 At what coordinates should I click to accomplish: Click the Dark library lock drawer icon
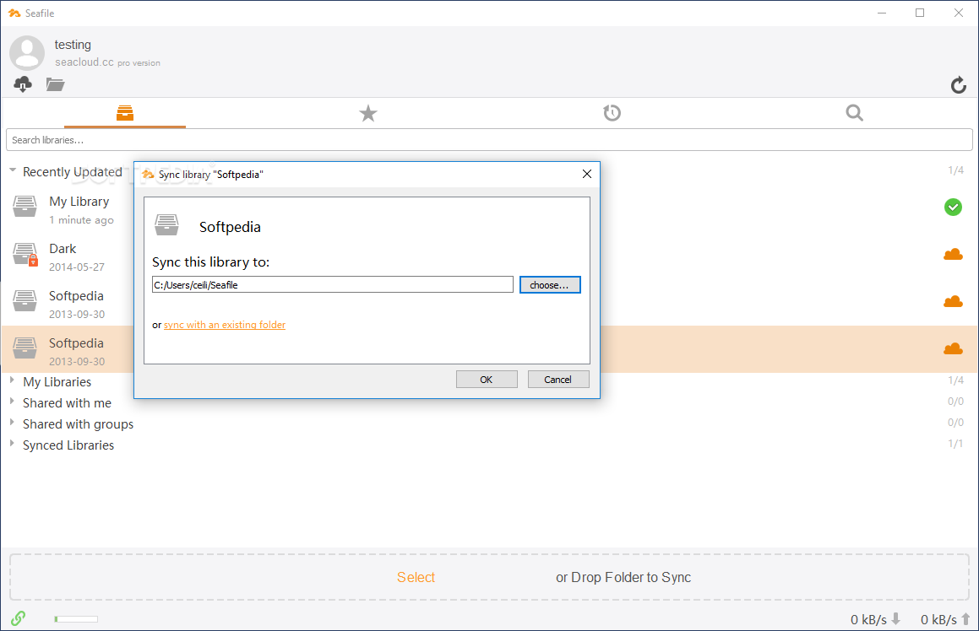(x=25, y=255)
